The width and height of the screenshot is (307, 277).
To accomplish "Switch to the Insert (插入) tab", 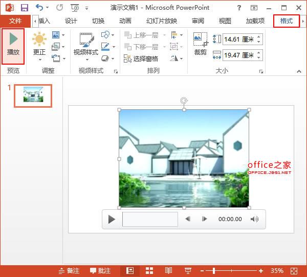I will pos(45,21).
